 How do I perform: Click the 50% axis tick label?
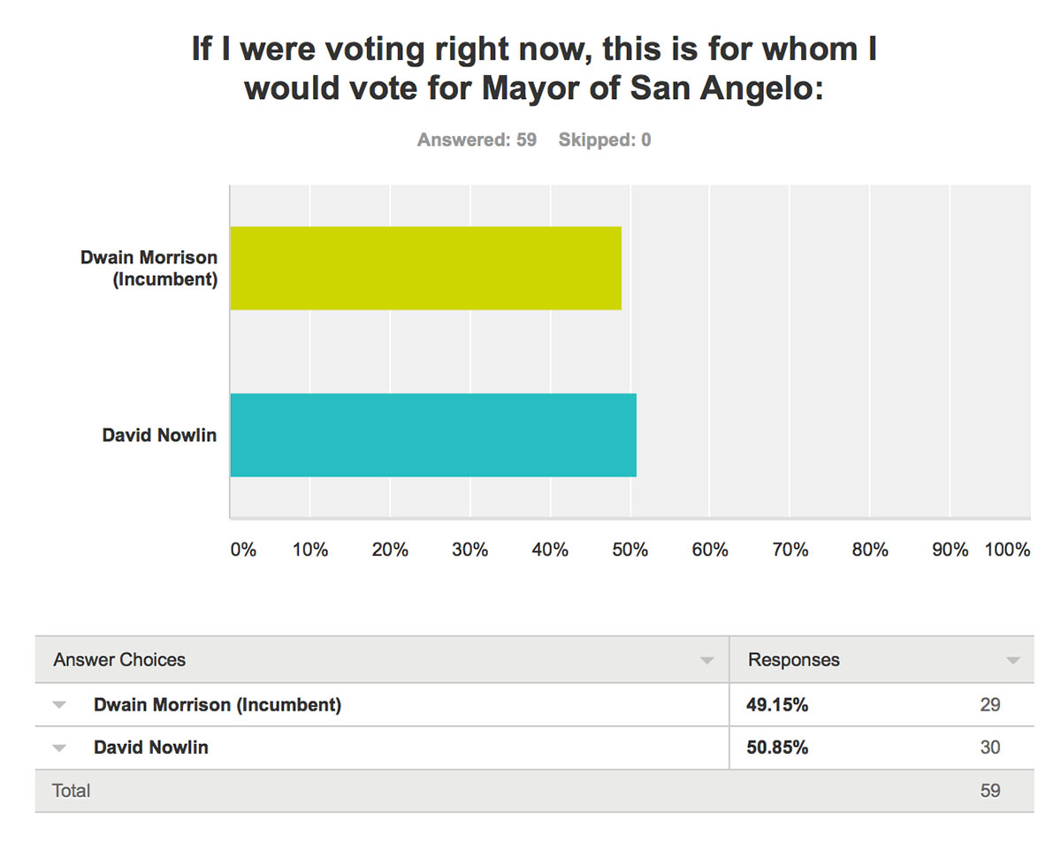(x=630, y=550)
